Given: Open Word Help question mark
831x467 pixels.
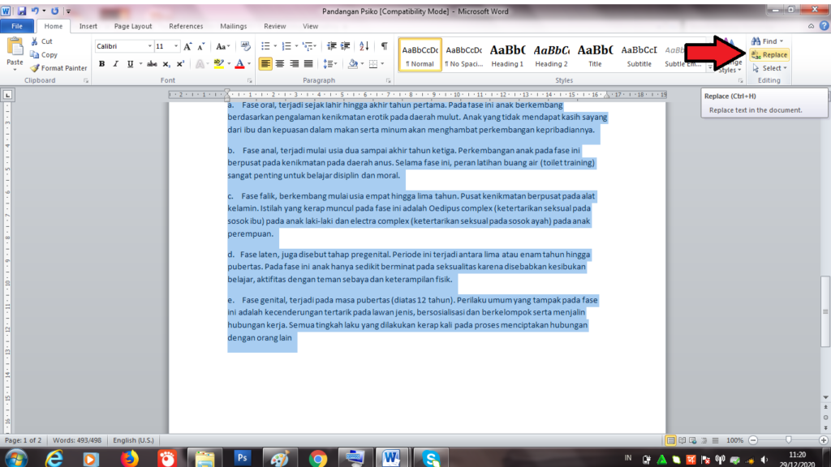Looking at the screenshot, I should tap(824, 25).
